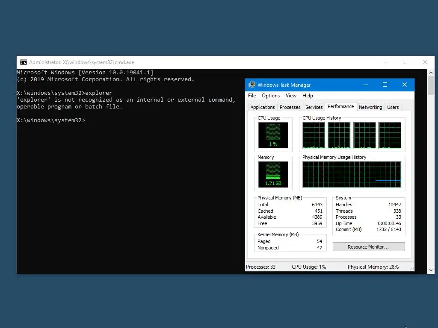Click the Task Manager resize grip corner
438x328 pixels.
pos(412,269)
